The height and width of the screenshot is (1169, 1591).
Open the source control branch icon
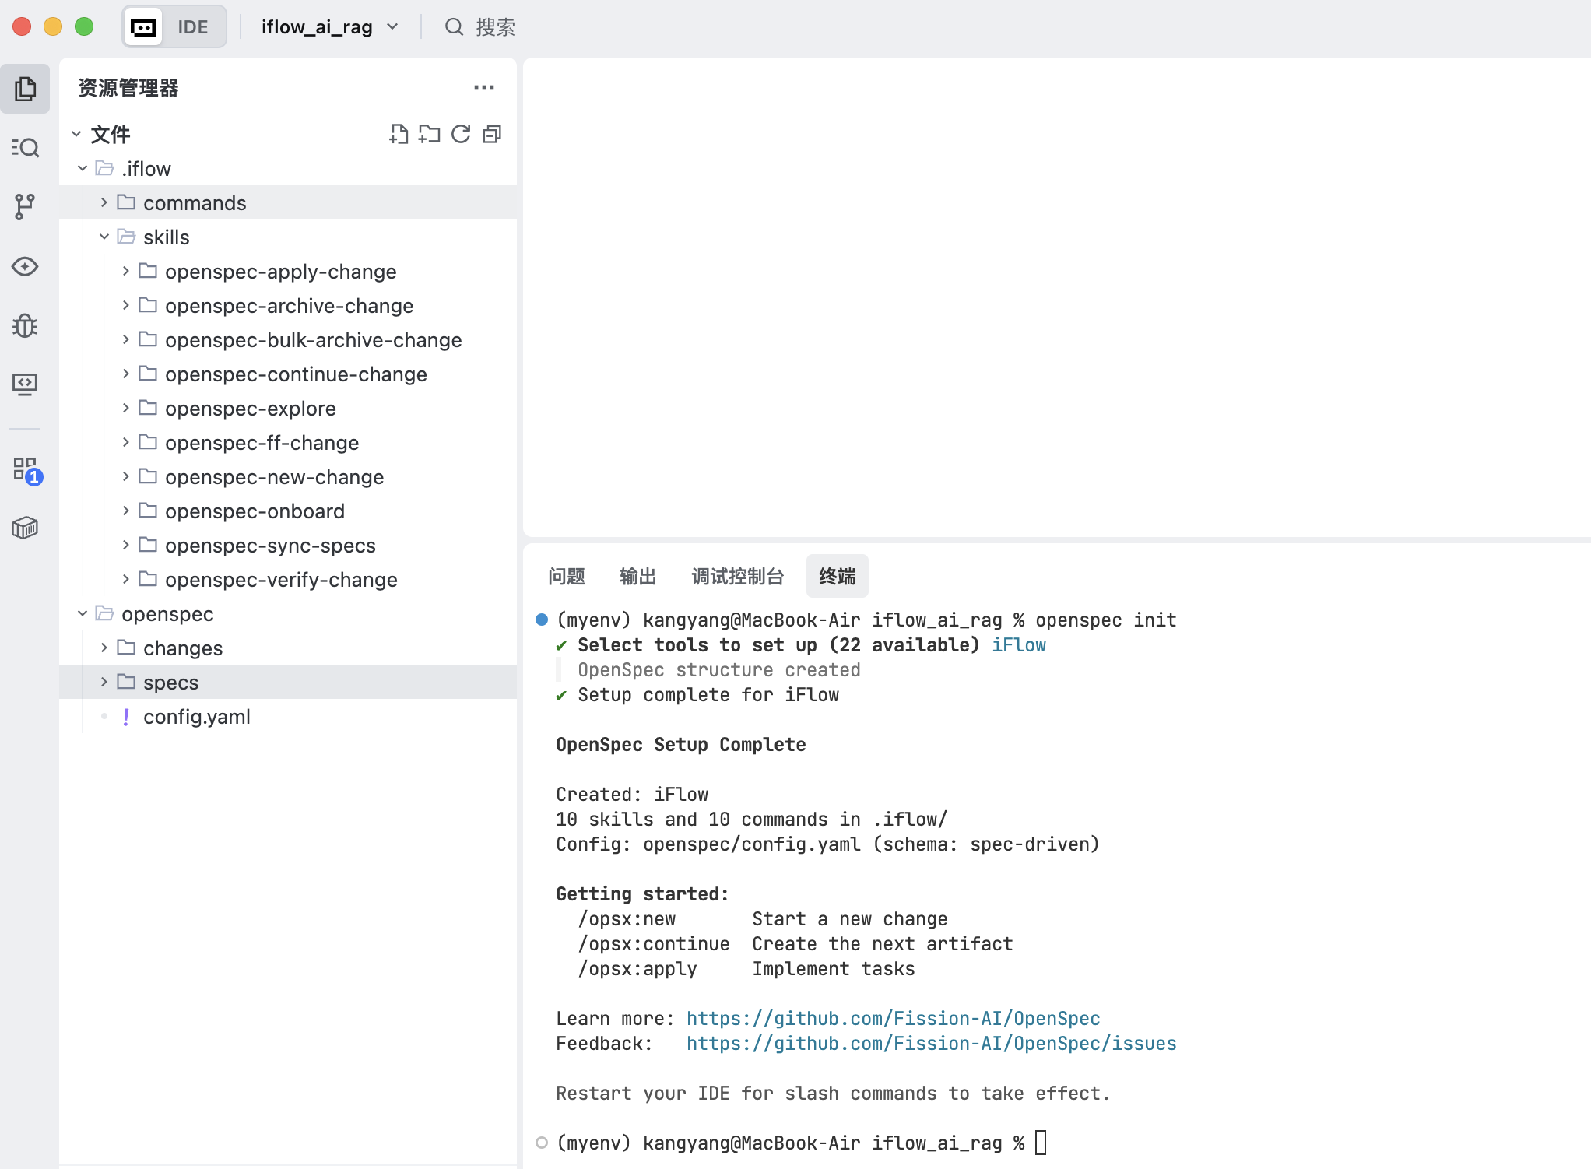click(x=25, y=206)
